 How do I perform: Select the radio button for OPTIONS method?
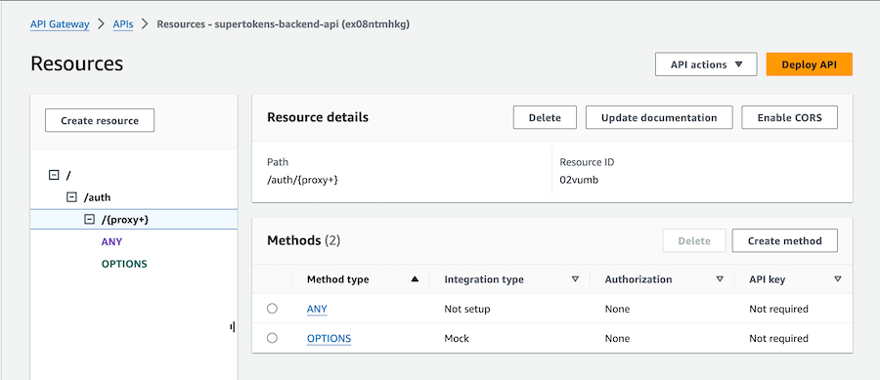(272, 338)
